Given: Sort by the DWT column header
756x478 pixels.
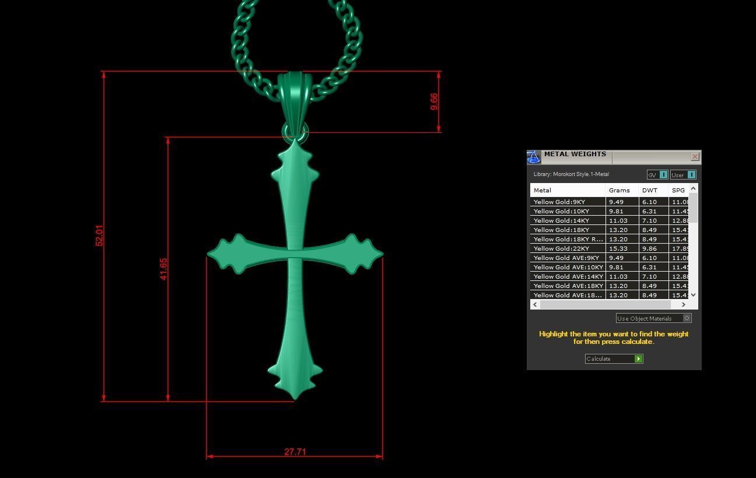Looking at the screenshot, I should click(653, 190).
